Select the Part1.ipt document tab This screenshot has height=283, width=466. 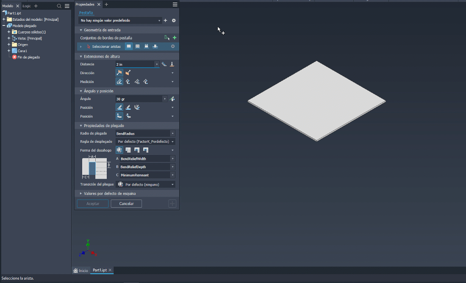tap(100, 270)
